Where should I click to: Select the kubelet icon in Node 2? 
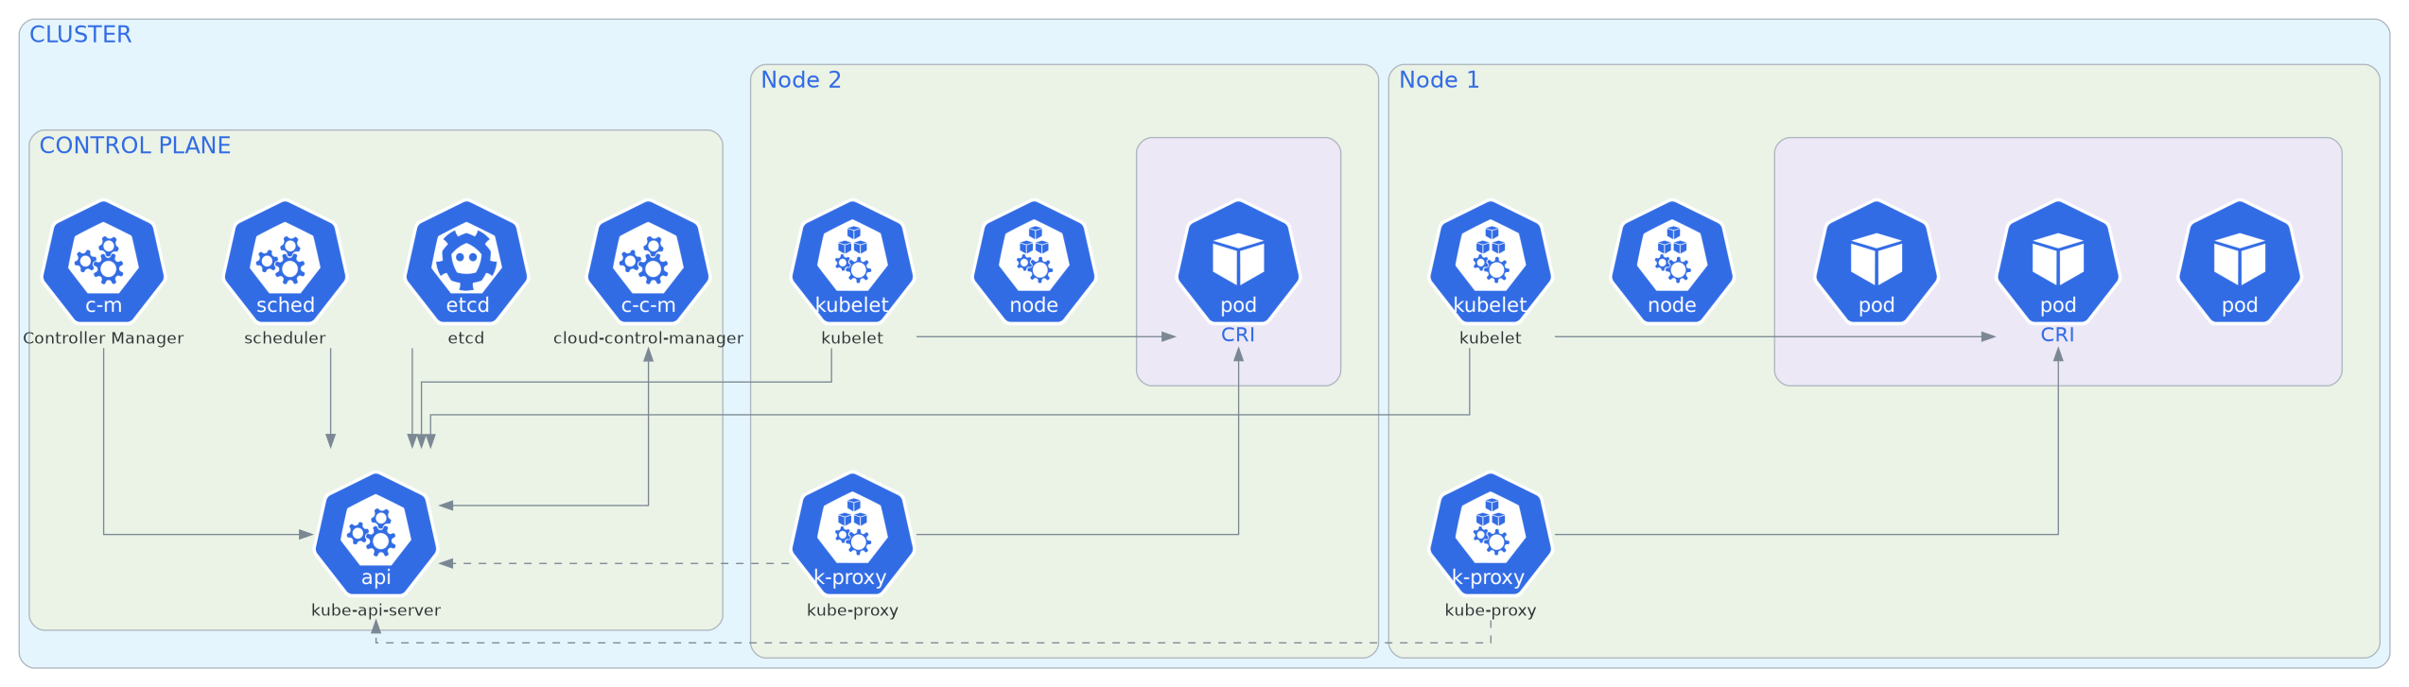tap(853, 262)
